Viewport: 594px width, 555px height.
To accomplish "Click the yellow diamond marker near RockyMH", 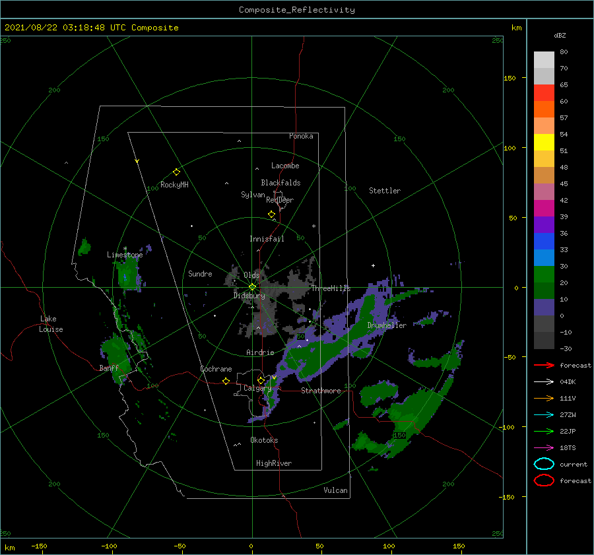I will (x=176, y=172).
